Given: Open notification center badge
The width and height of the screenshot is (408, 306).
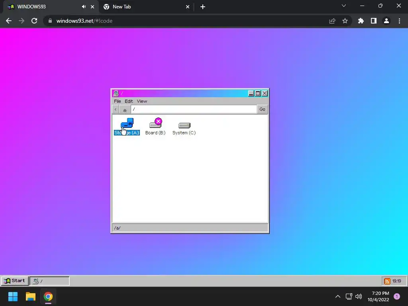Looking at the screenshot, I should pyautogui.click(x=397, y=296).
